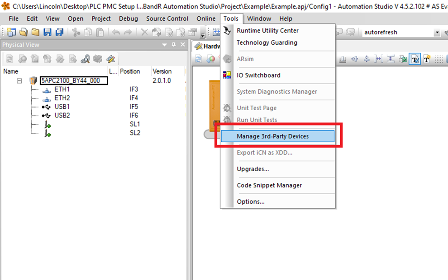Open the autorefresh combo box dropdown
448x280 pixels.
tap(437, 33)
